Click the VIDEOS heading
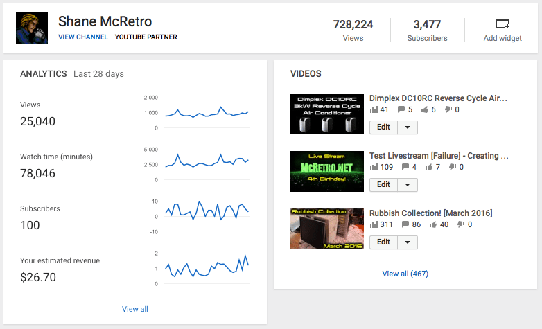 tap(306, 74)
